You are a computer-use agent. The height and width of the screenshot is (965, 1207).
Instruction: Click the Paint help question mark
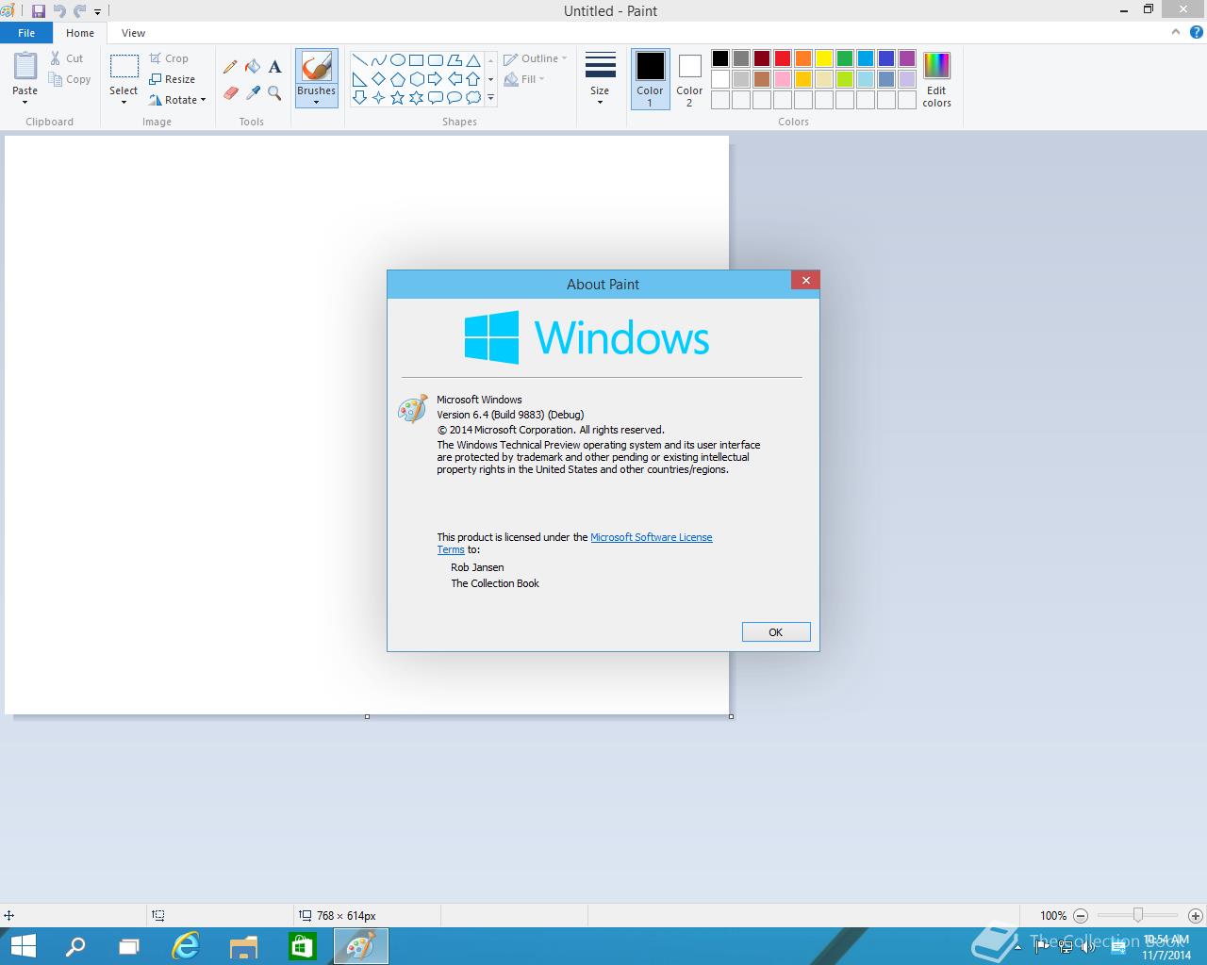tap(1197, 32)
